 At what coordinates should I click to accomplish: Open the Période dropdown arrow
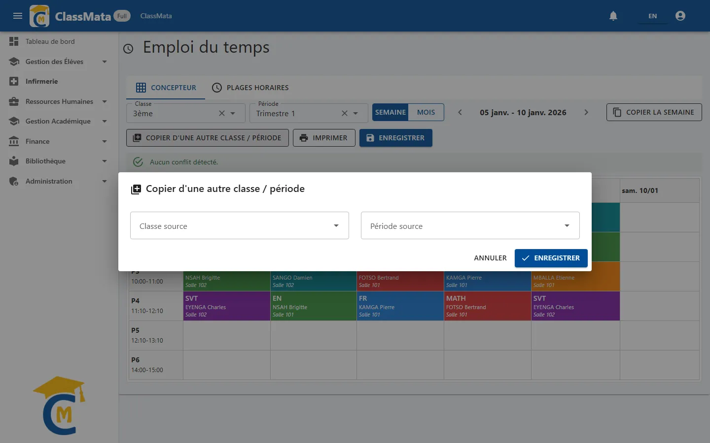tap(355, 113)
